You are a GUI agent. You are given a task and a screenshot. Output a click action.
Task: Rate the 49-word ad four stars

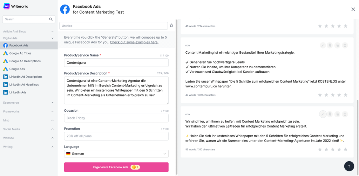pos(339,26)
